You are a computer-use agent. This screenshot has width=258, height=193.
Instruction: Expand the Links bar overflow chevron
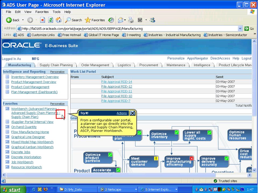(255, 34)
